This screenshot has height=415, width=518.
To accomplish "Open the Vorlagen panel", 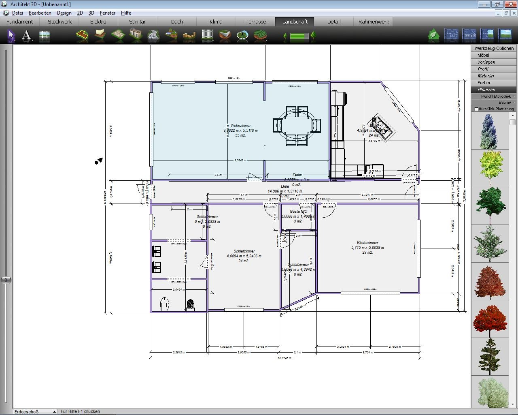I will coord(494,62).
